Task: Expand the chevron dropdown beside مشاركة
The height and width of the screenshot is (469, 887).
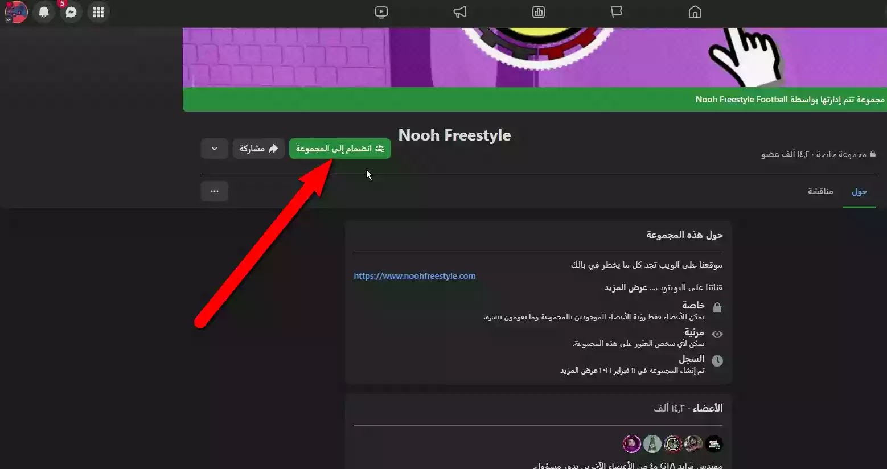Action: click(x=215, y=149)
